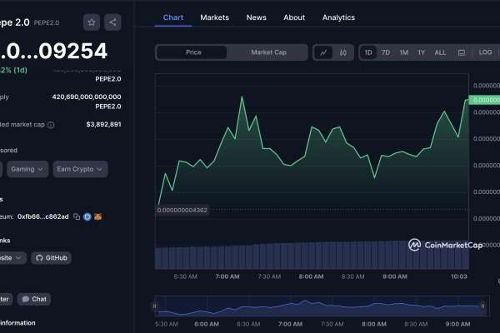Open the About tab

(x=294, y=17)
